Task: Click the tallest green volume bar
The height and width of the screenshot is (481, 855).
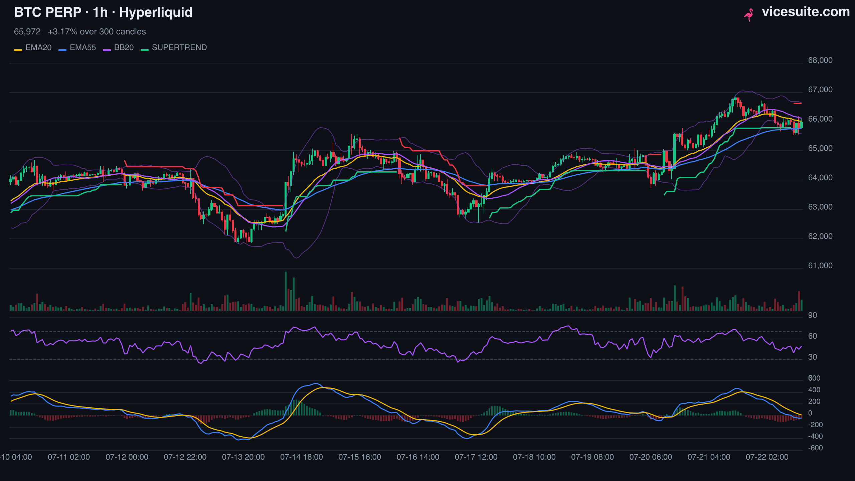Action: (286, 291)
